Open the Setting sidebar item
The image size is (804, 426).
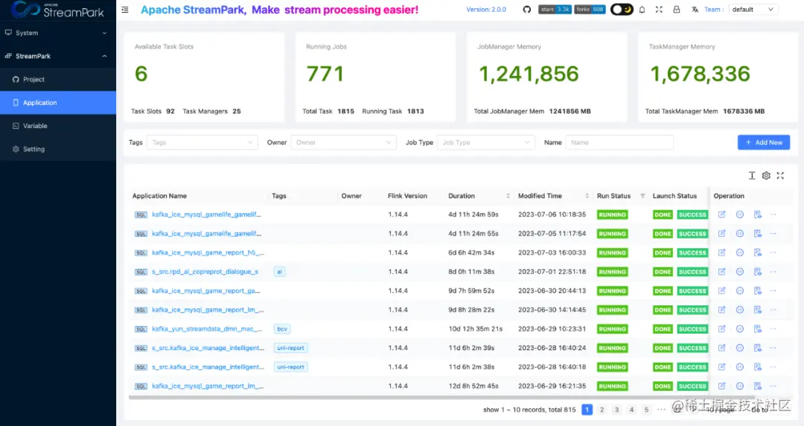[x=58, y=150]
